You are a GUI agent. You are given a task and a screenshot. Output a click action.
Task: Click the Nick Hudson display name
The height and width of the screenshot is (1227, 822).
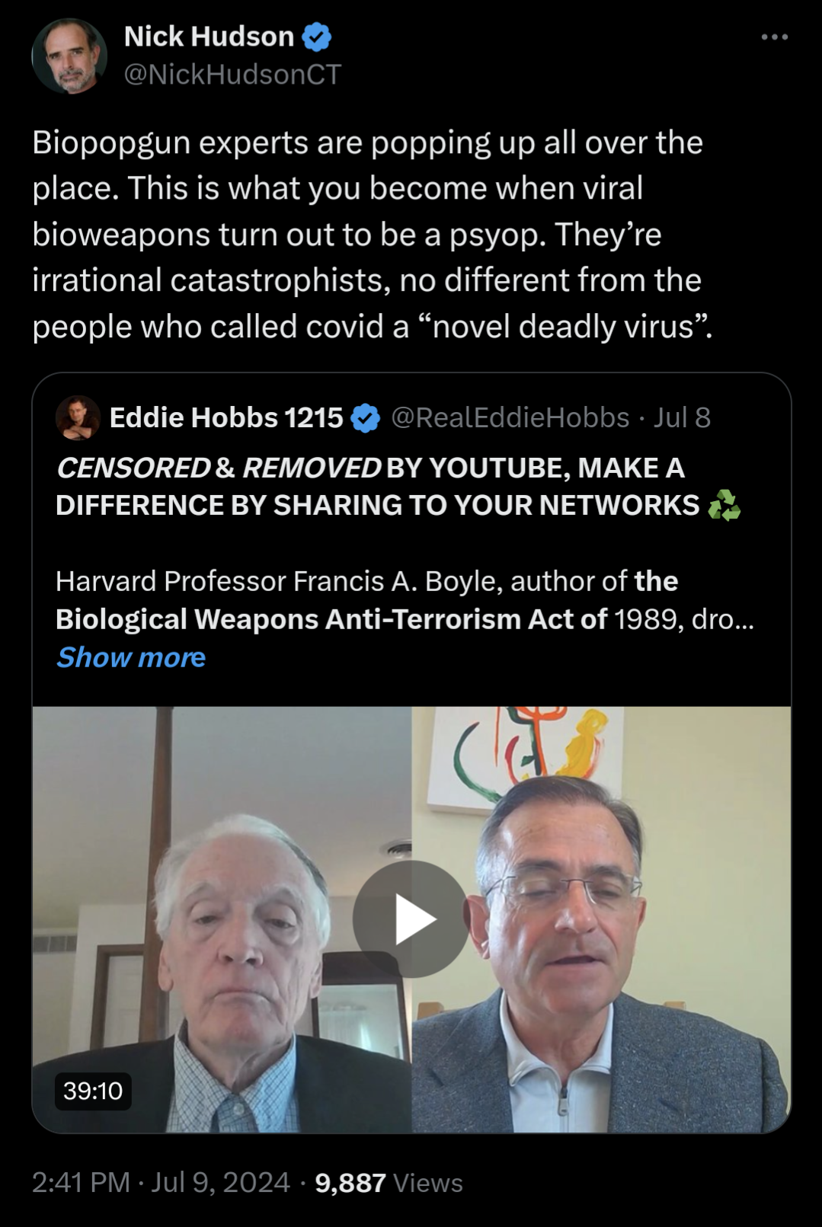[209, 36]
